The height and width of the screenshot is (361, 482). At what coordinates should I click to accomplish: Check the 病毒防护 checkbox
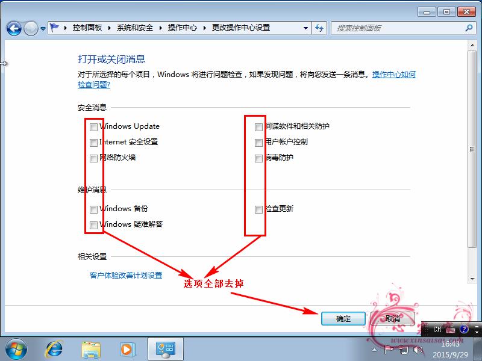258,158
